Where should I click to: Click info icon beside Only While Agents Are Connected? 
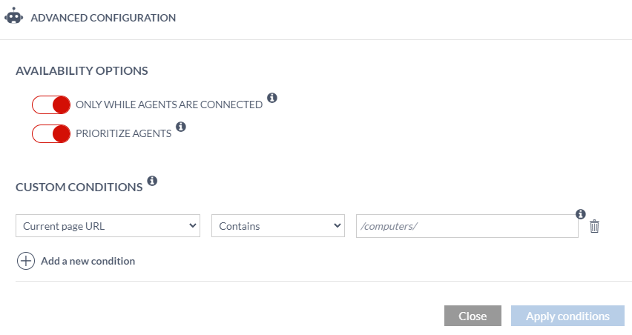point(272,98)
